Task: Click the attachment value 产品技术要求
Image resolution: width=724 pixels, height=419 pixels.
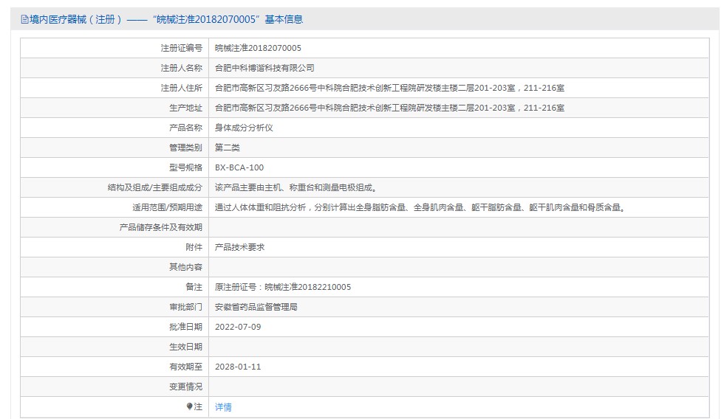Action: tap(239, 247)
